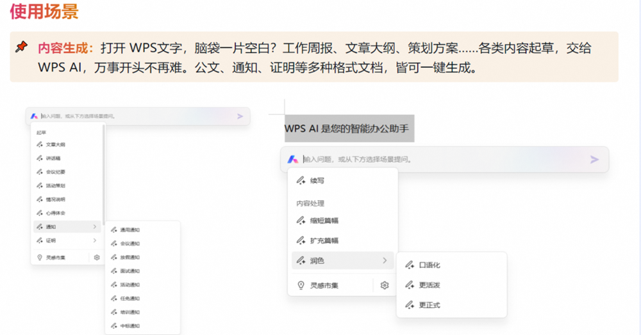
Task: Click the pen icon beside 情况说明
Action: (40, 199)
